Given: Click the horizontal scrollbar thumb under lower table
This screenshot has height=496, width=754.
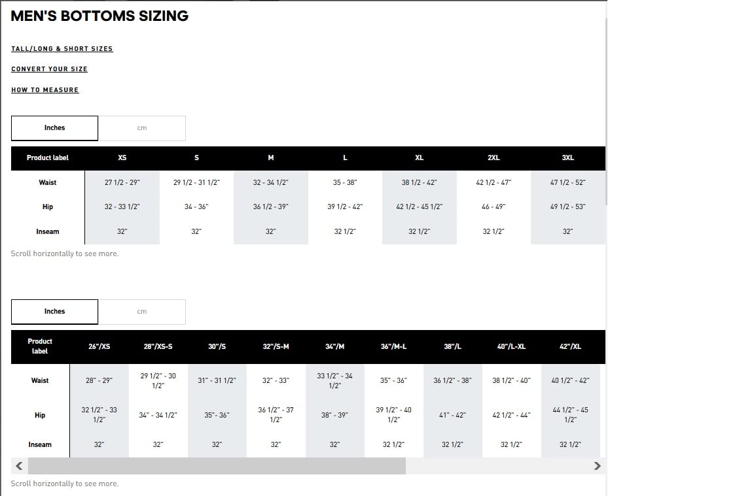Looking at the screenshot, I should [217, 466].
